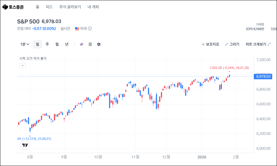Viewport: 277px width, 166px height.
Task: Expand the 1분 interval dropdown
Action: pos(25,44)
